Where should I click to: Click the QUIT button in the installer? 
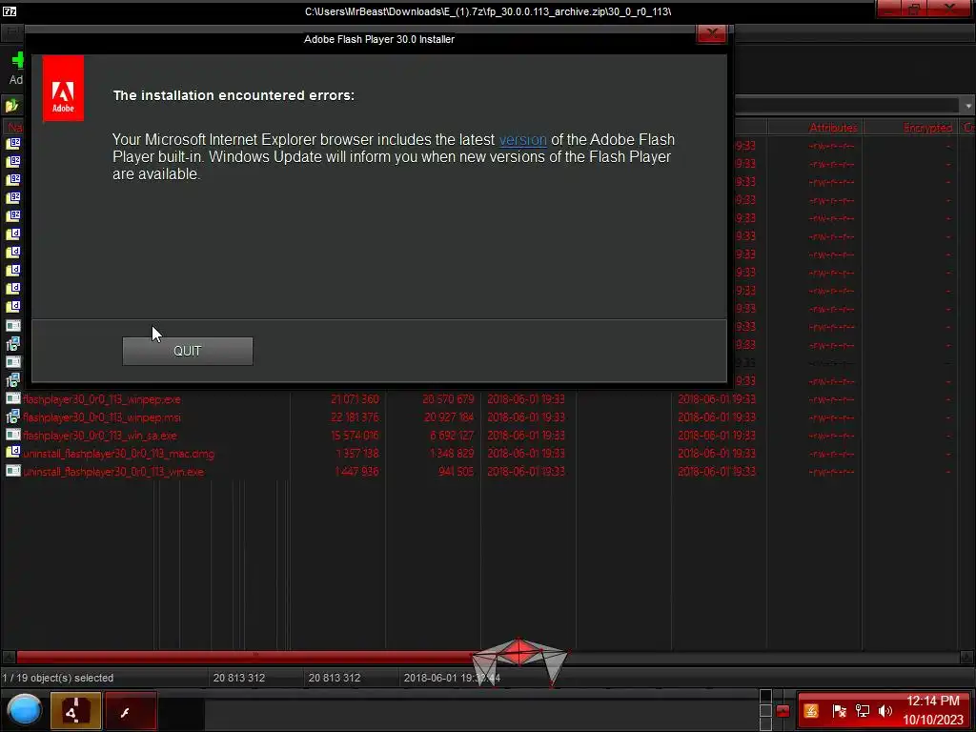point(188,351)
